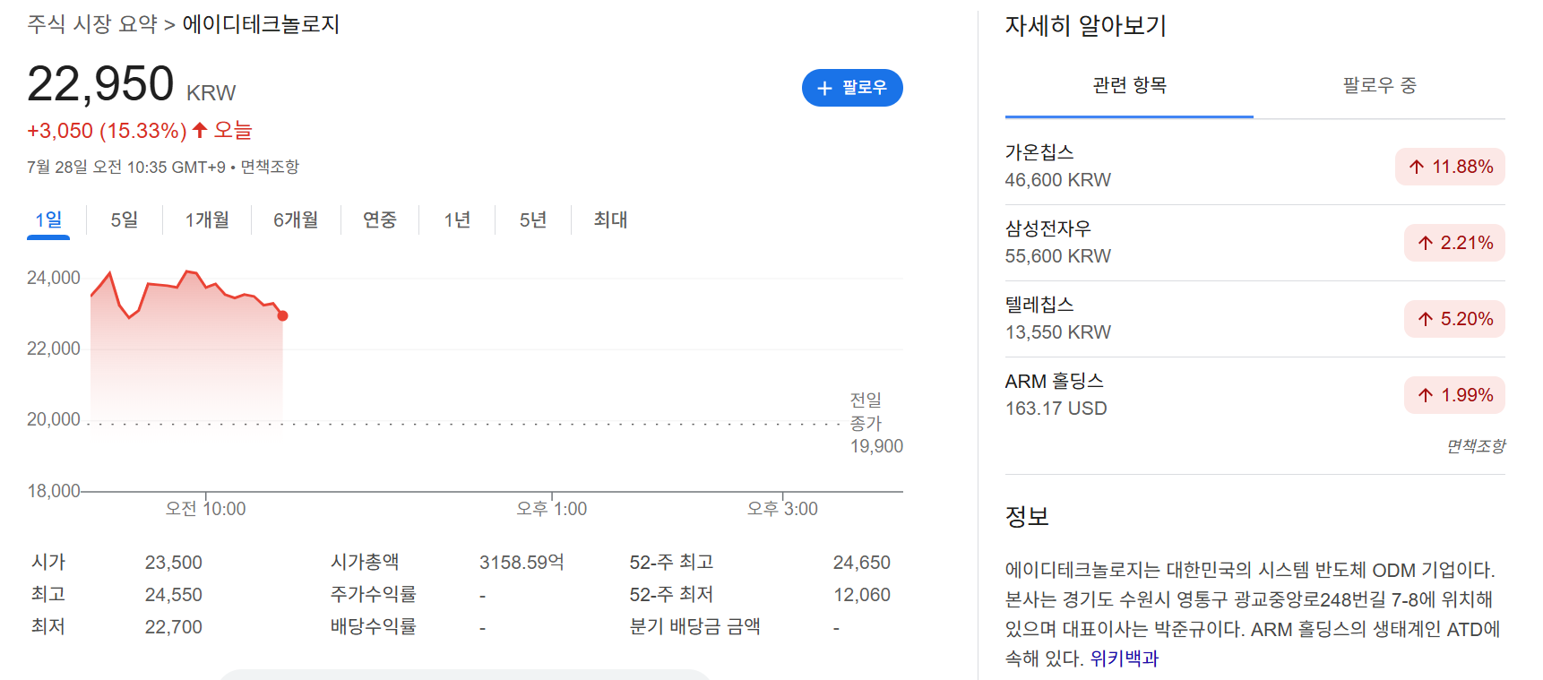
Task: Open the 위키백과 link
Action: 1124,658
